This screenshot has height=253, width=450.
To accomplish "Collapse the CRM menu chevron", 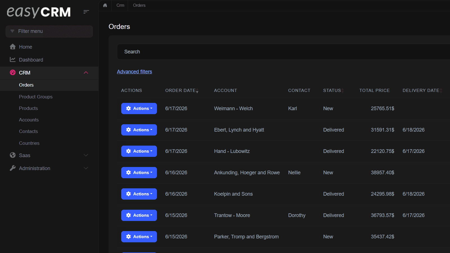I will [86, 73].
